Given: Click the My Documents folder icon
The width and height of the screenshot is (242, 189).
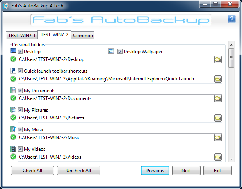Looking at the screenshot, I should [13, 90].
